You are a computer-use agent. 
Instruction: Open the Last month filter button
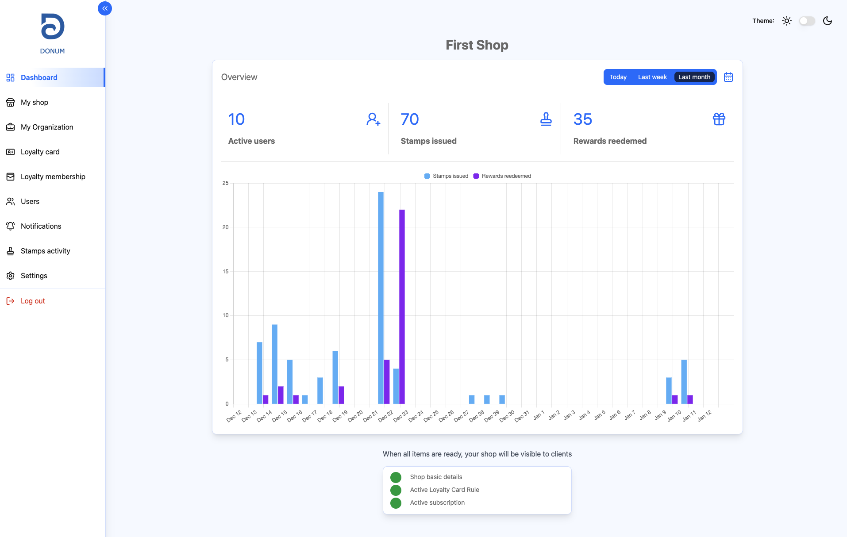tap(694, 77)
